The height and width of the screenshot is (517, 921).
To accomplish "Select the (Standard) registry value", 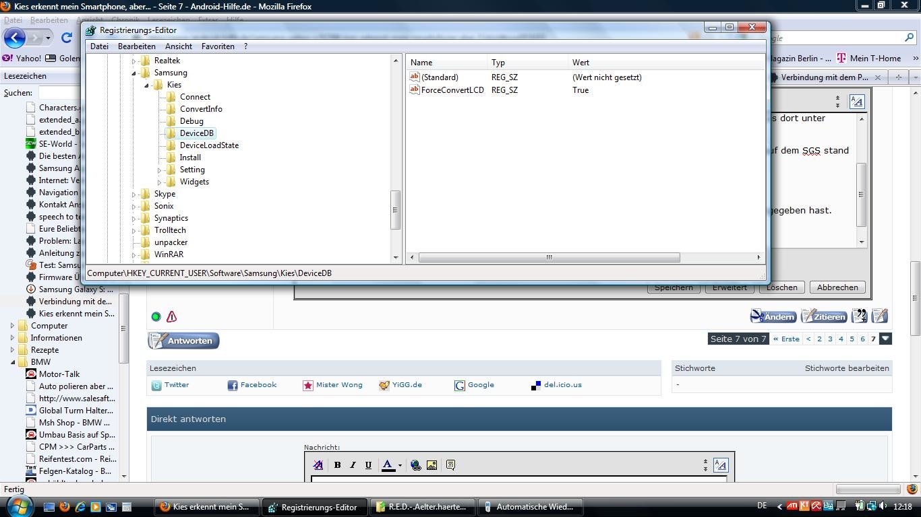I will pos(440,77).
